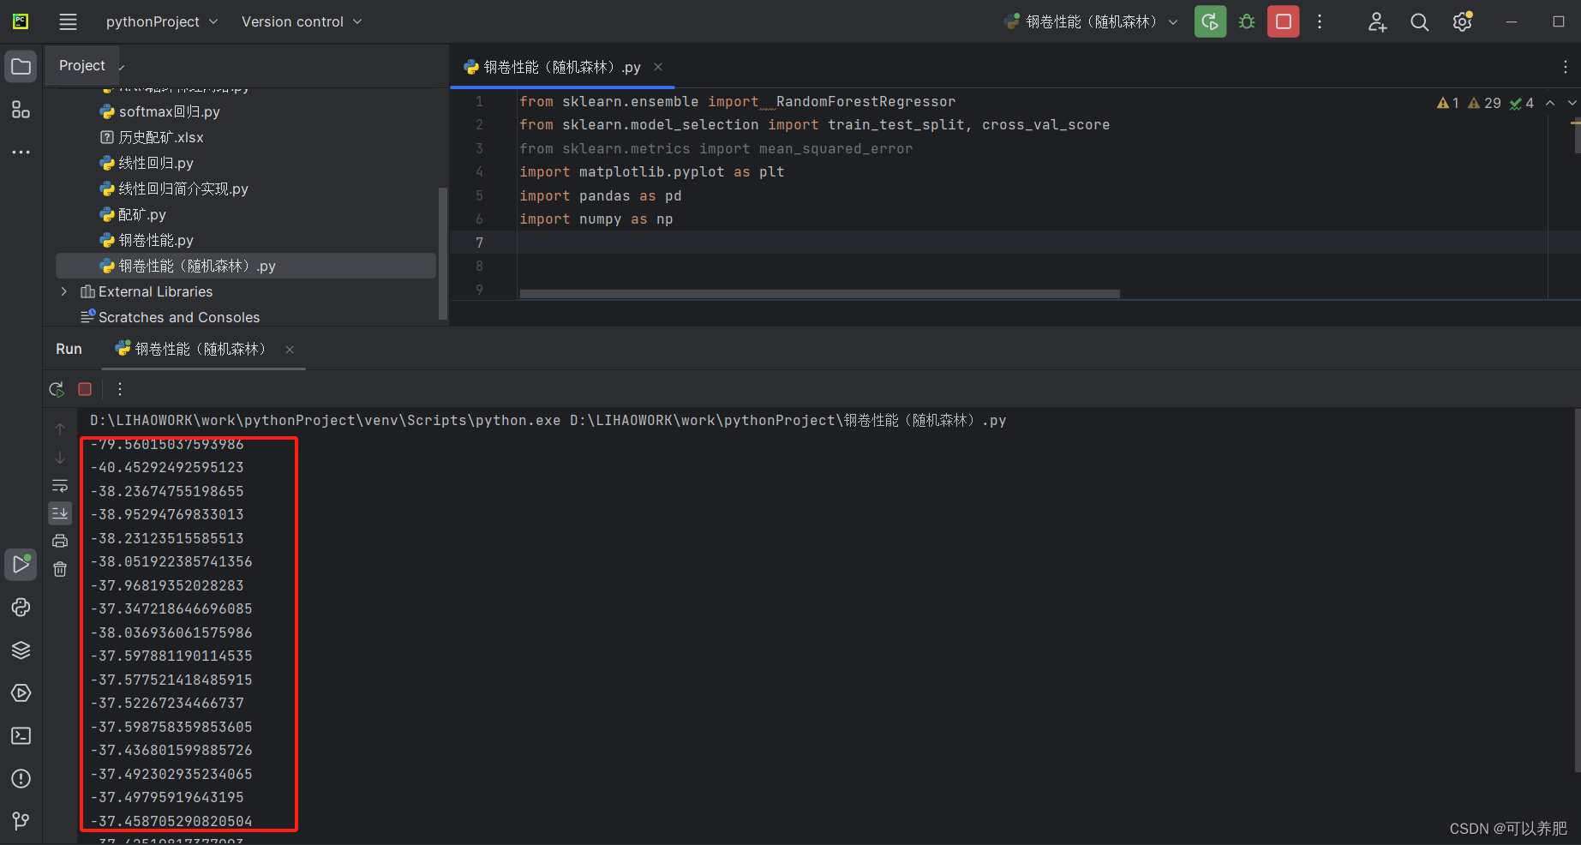The image size is (1581, 845).
Task: Open Python Console tool window
Action: (21, 608)
